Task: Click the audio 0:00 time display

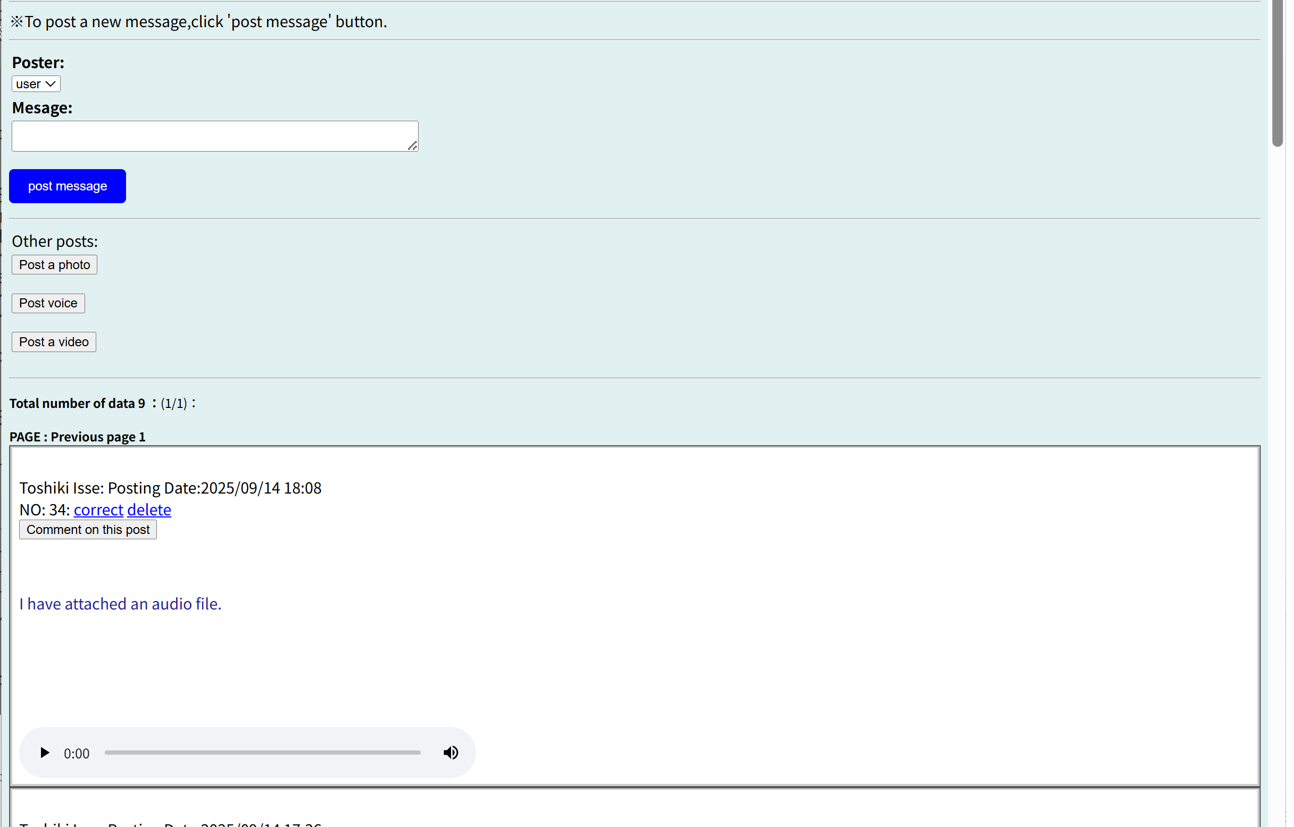Action: (76, 754)
